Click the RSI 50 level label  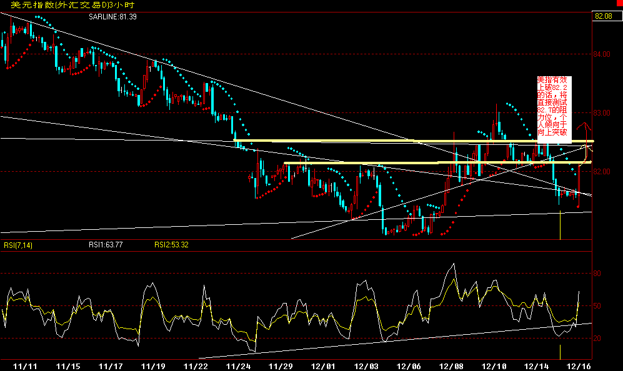click(597, 306)
